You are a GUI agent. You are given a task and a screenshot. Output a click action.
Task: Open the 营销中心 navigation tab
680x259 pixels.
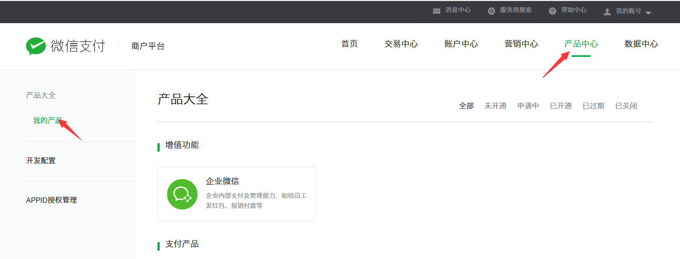click(521, 44)
